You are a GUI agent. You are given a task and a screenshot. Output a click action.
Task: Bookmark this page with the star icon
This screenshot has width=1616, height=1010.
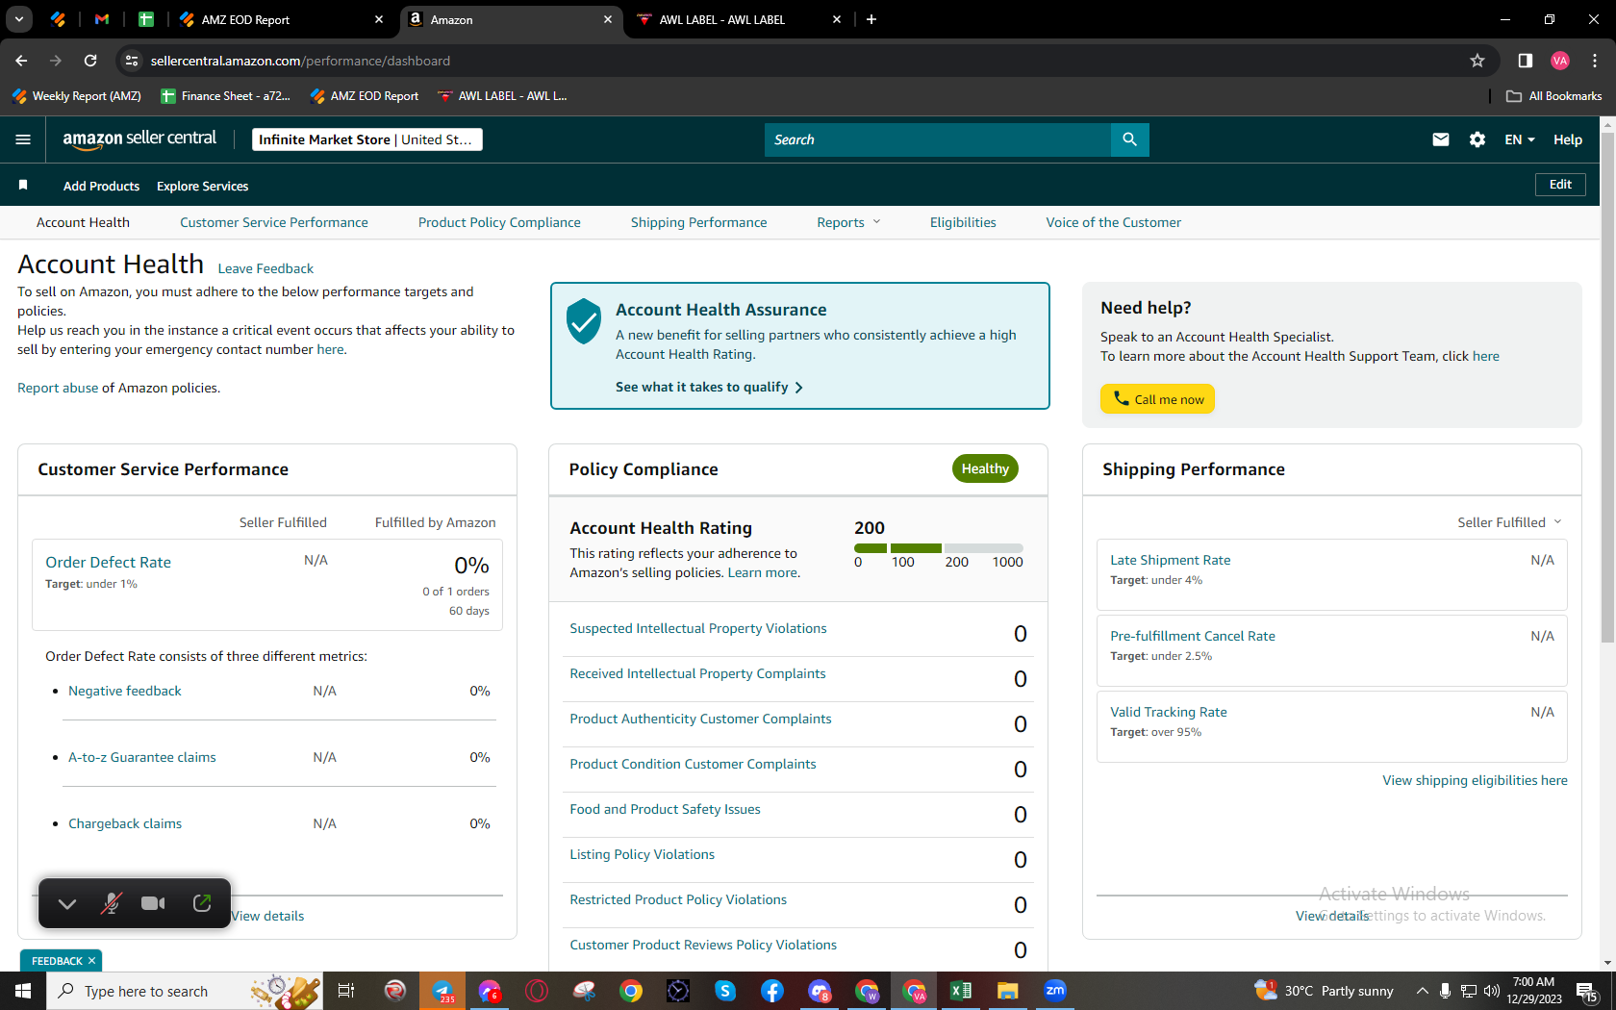(x=1477, y=61)
